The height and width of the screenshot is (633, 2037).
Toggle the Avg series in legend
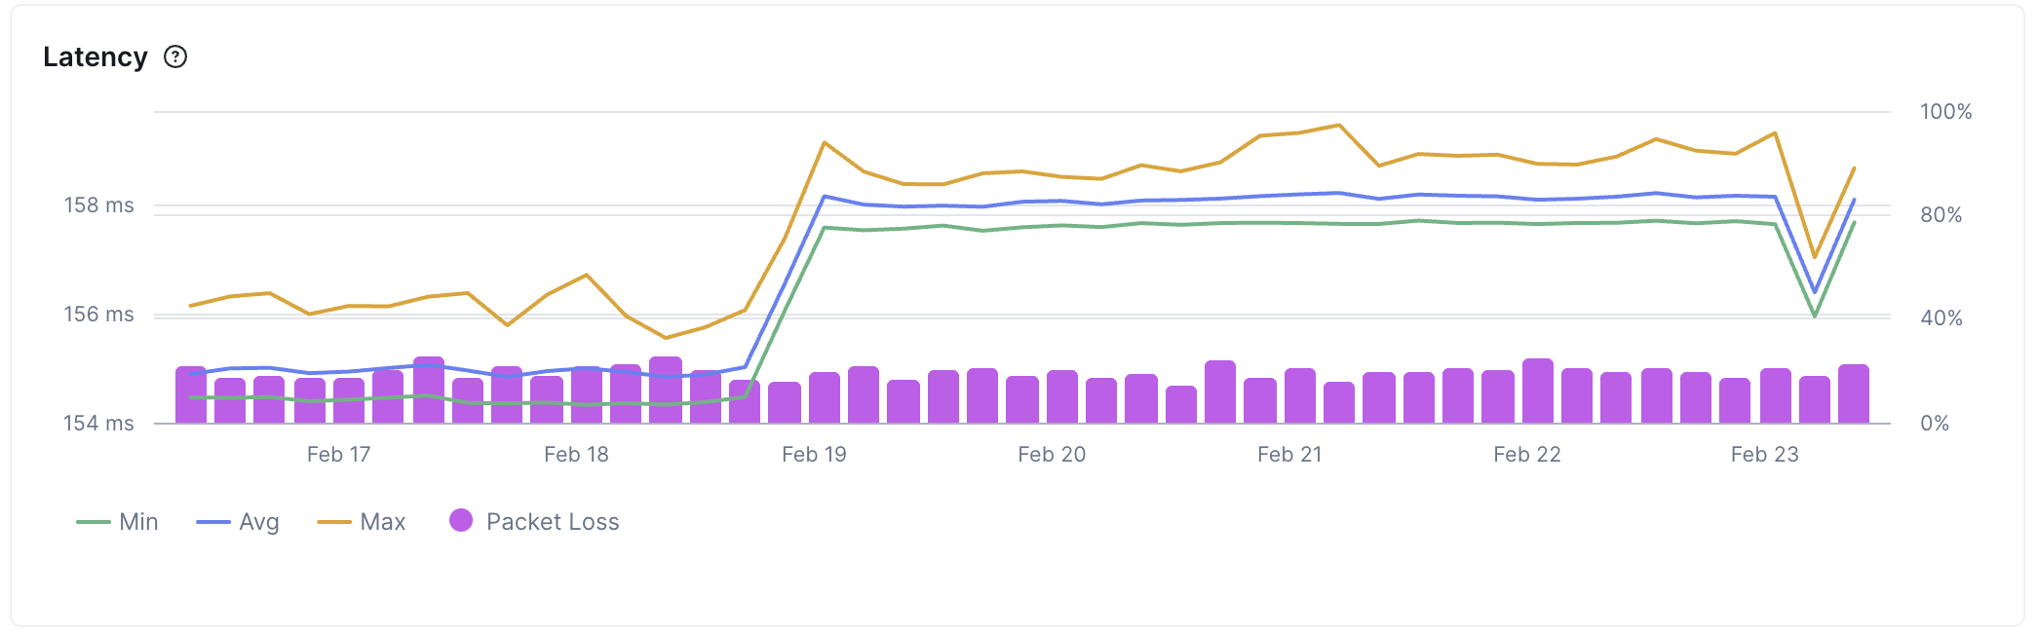click(238, 522)
